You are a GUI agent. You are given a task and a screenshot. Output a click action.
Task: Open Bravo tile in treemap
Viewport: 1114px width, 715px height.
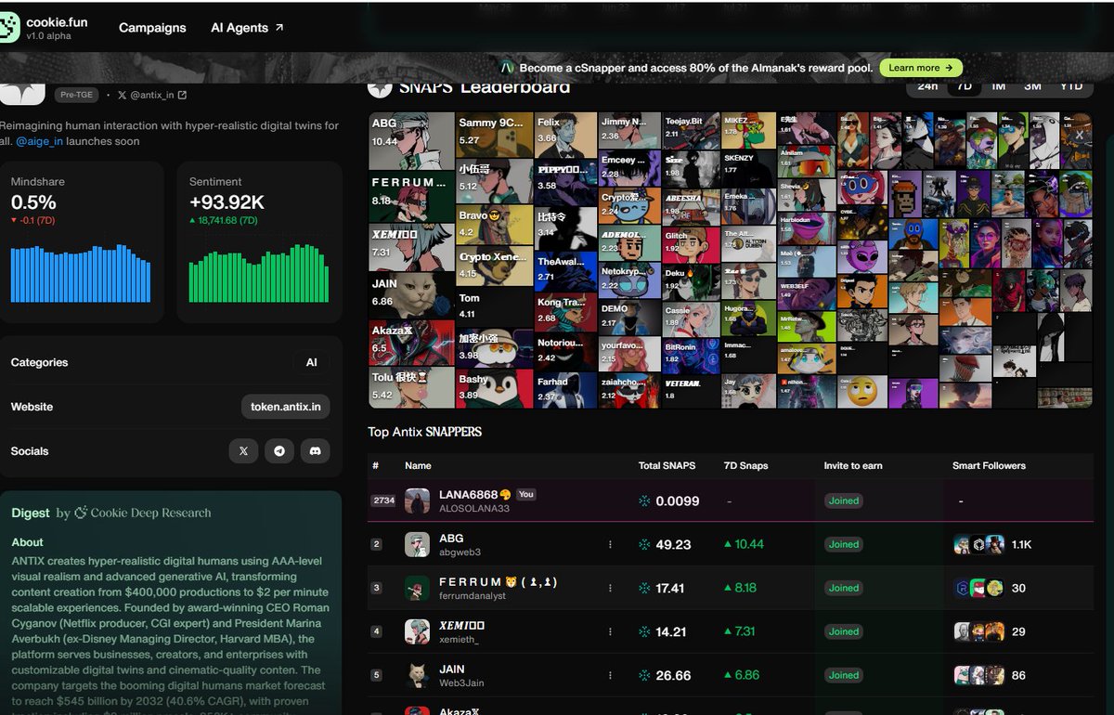495,226
